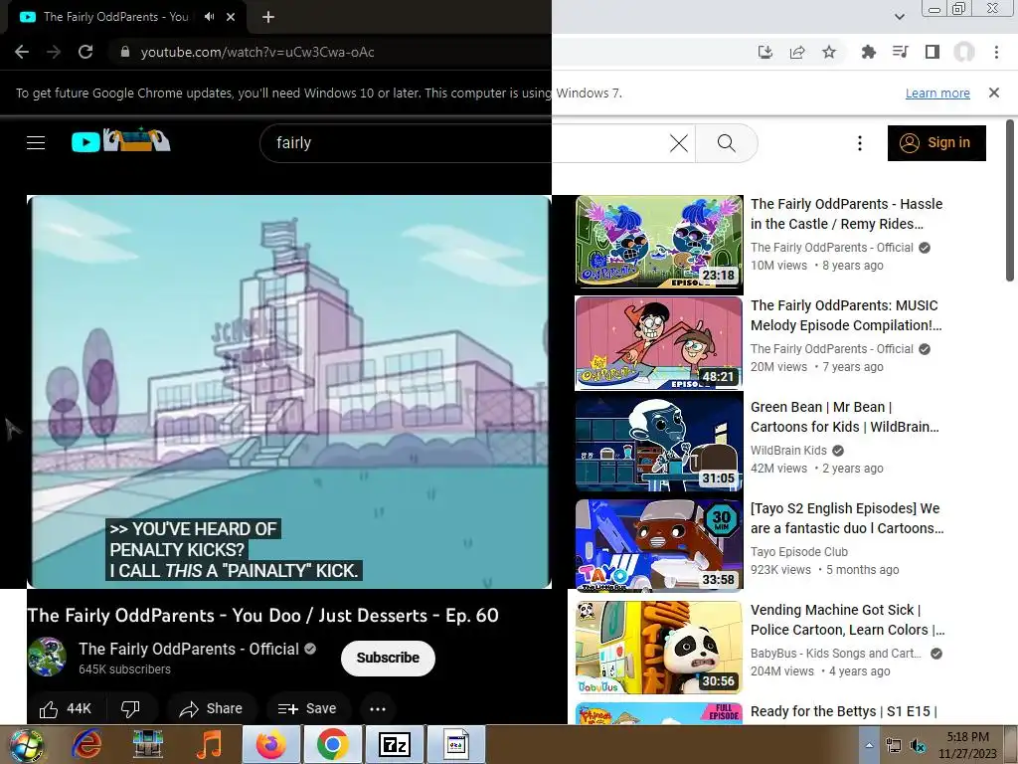The width and height of the screenshot is (1018, 764).
Task: Open the Green Bean Mr Bean thumbnail
Action: tap(659, 445)
